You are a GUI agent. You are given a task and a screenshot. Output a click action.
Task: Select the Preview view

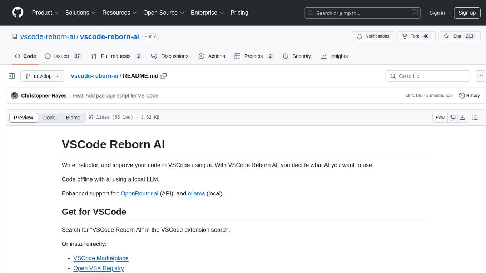(24, 118)
